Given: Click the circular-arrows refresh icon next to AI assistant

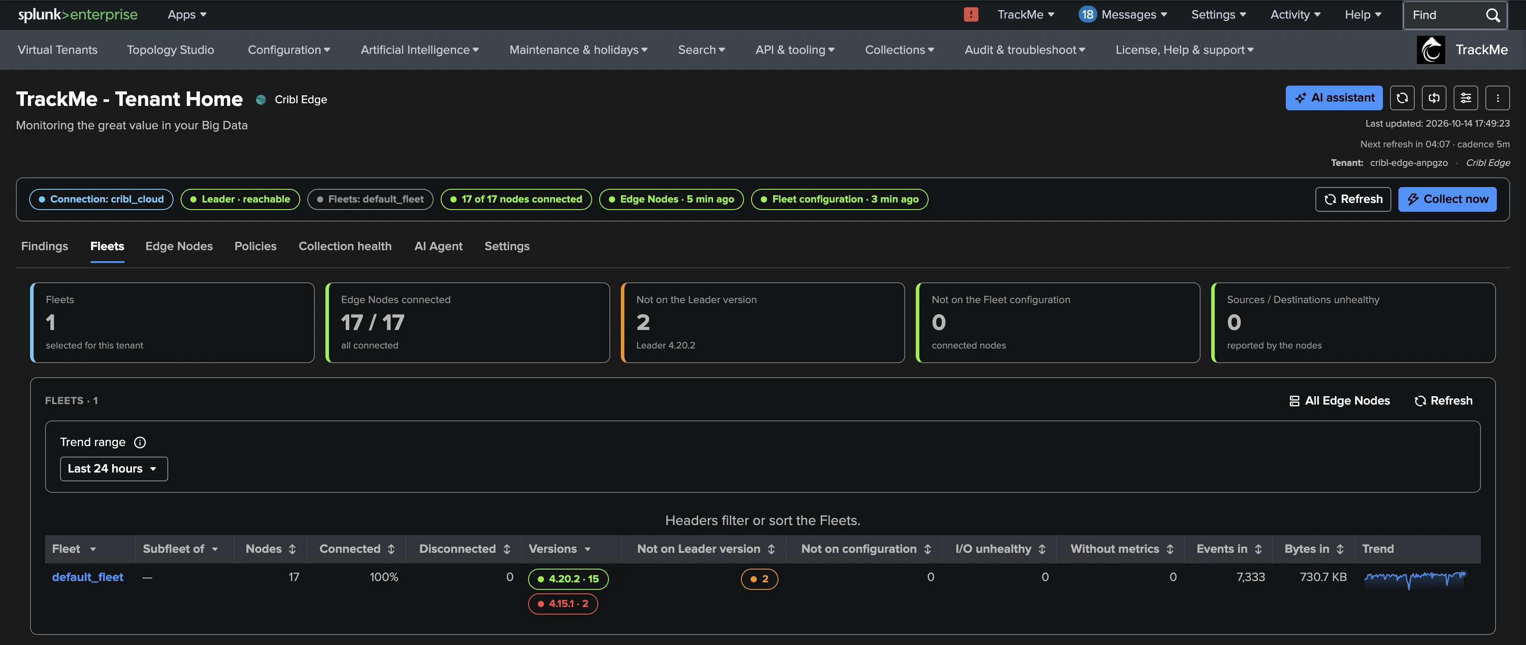Looking at the screenshot, I should coord(1401,97).
